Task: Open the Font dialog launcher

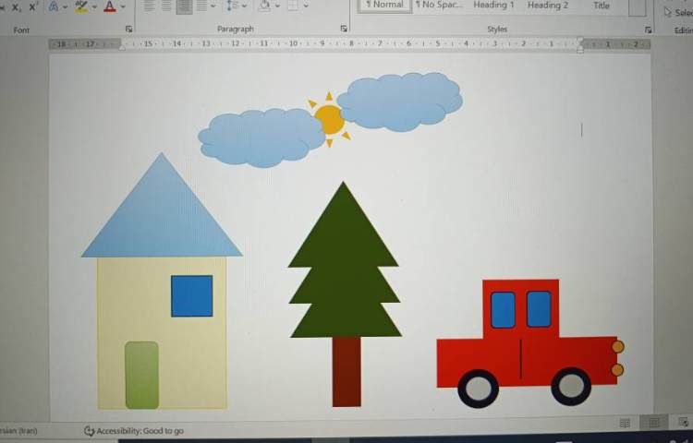Action: click(x=128, y=30)
